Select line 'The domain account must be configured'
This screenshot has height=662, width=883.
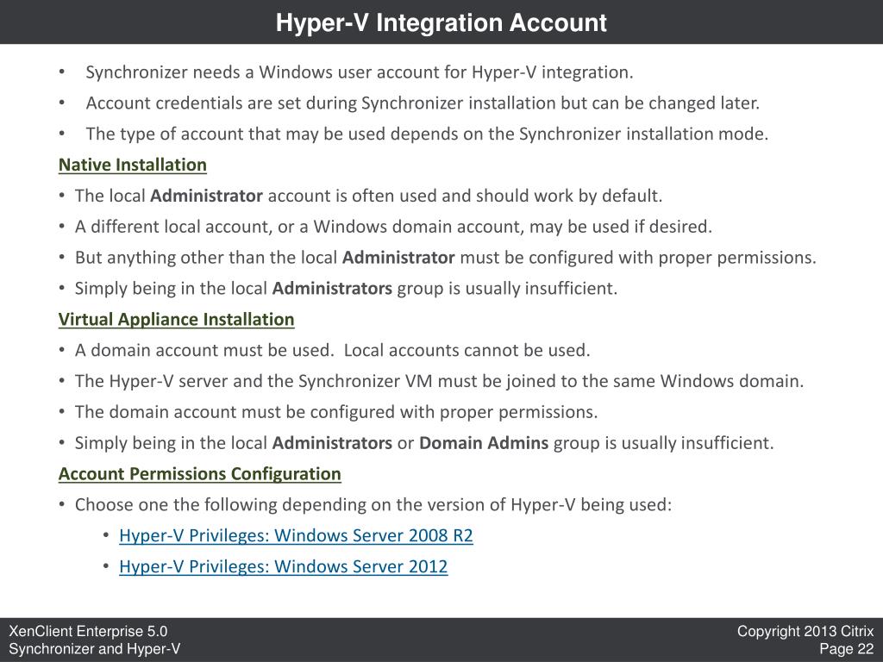tap(336, 412)
